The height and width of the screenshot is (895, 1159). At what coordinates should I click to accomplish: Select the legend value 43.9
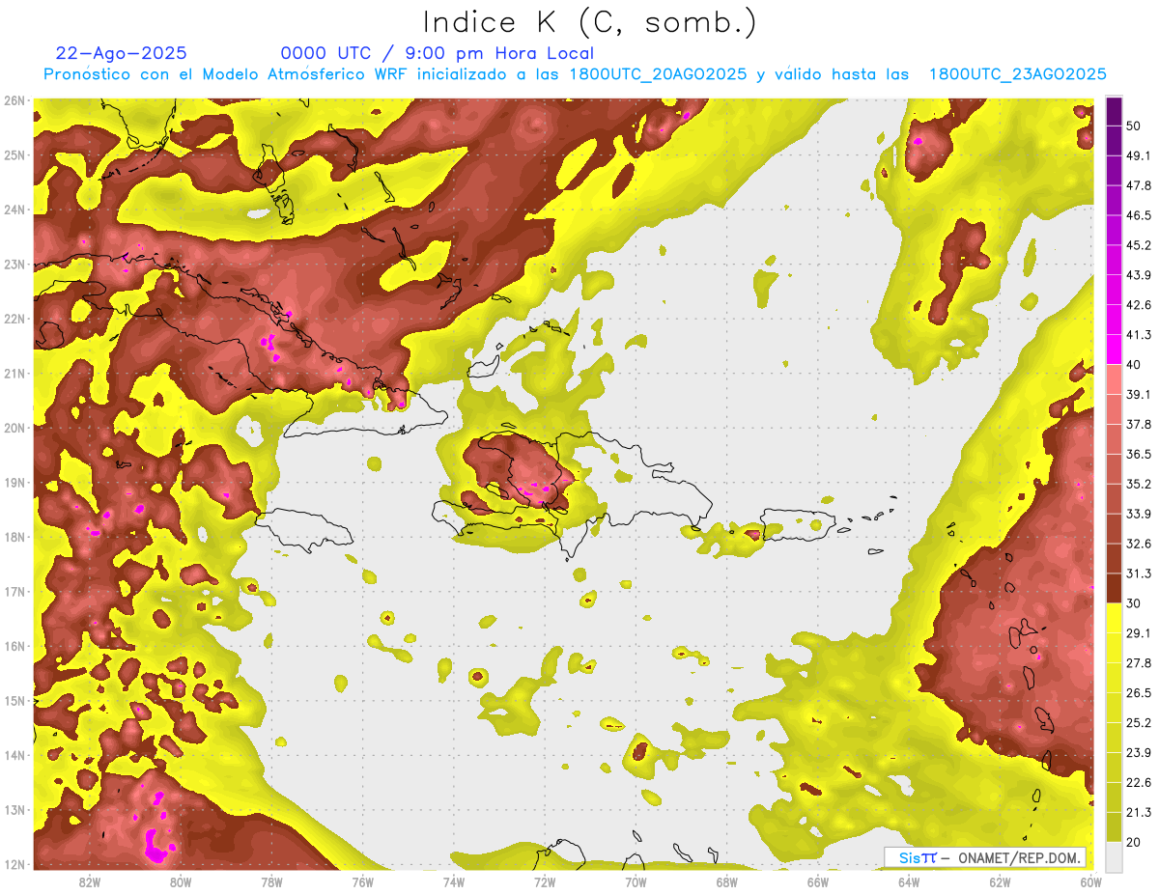click(x=1139, y=275)
